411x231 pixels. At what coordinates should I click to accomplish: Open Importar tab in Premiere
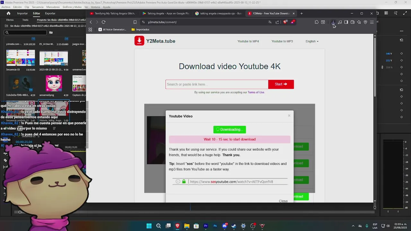pos(22,13)
